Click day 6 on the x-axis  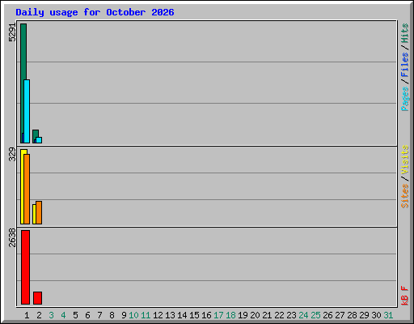tap(87, 315)
